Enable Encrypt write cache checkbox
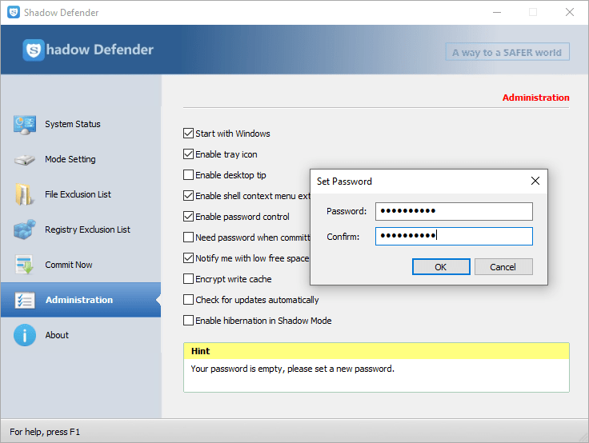 pos(188,279)
